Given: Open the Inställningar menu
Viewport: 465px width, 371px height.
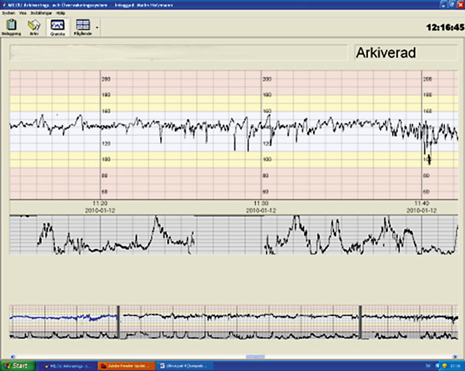Looking at the screenshot, I should click(x=41, y=13).
